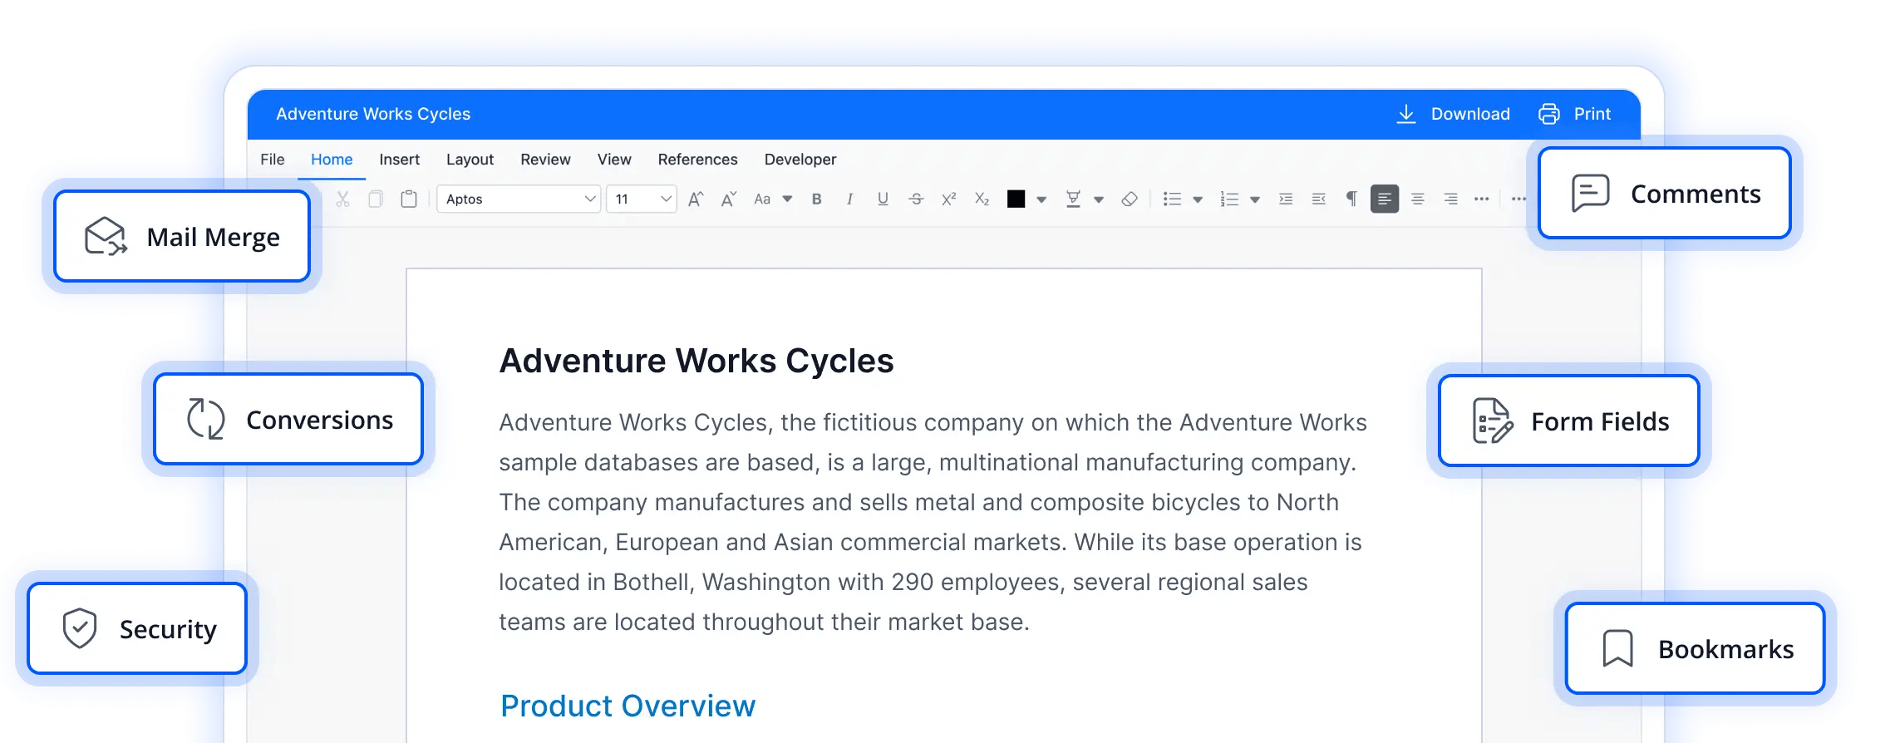Toggle italic formatting
The height and width of the screenshot is (743, 1895).
849,199
